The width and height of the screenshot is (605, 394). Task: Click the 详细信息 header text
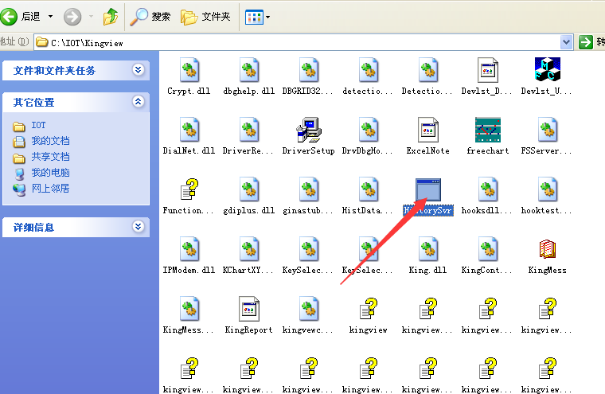pos(33,228)
